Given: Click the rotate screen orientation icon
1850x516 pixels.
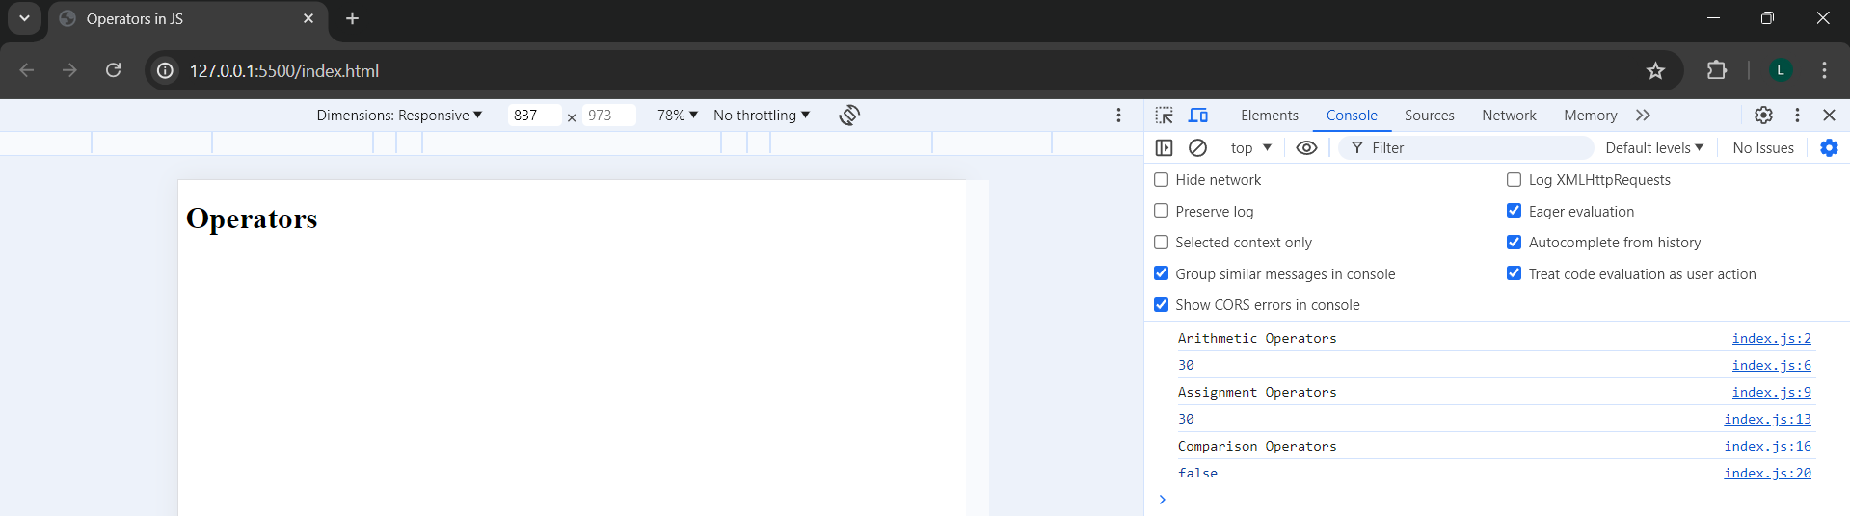Looking at the screenshot, I should pos(848,116).
